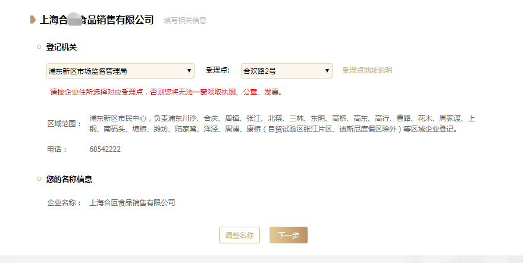Click the 填写相关信息 subtitle text
Image resolution: width=523 pixels, height=263 pixels.
click(185, 21)
